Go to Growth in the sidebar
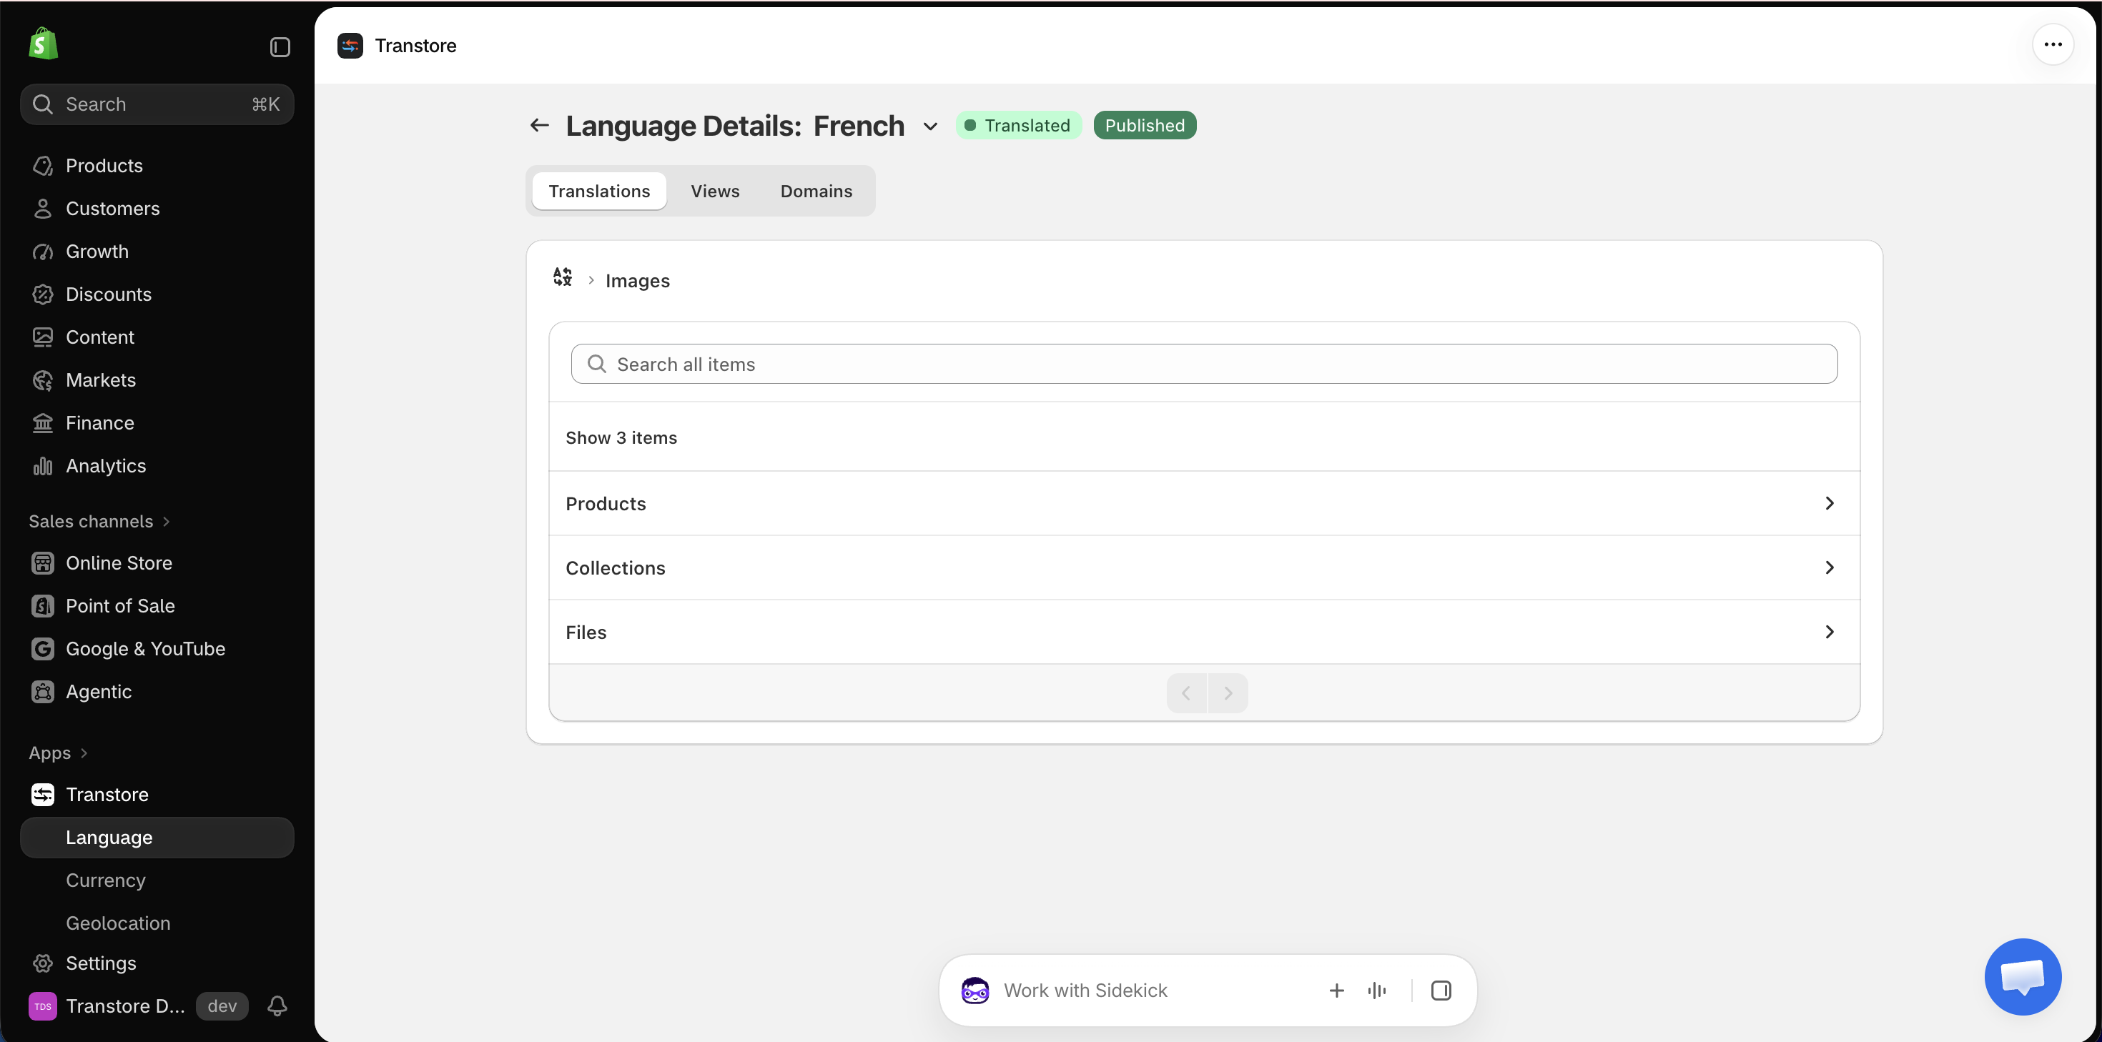 click(157, 252)
